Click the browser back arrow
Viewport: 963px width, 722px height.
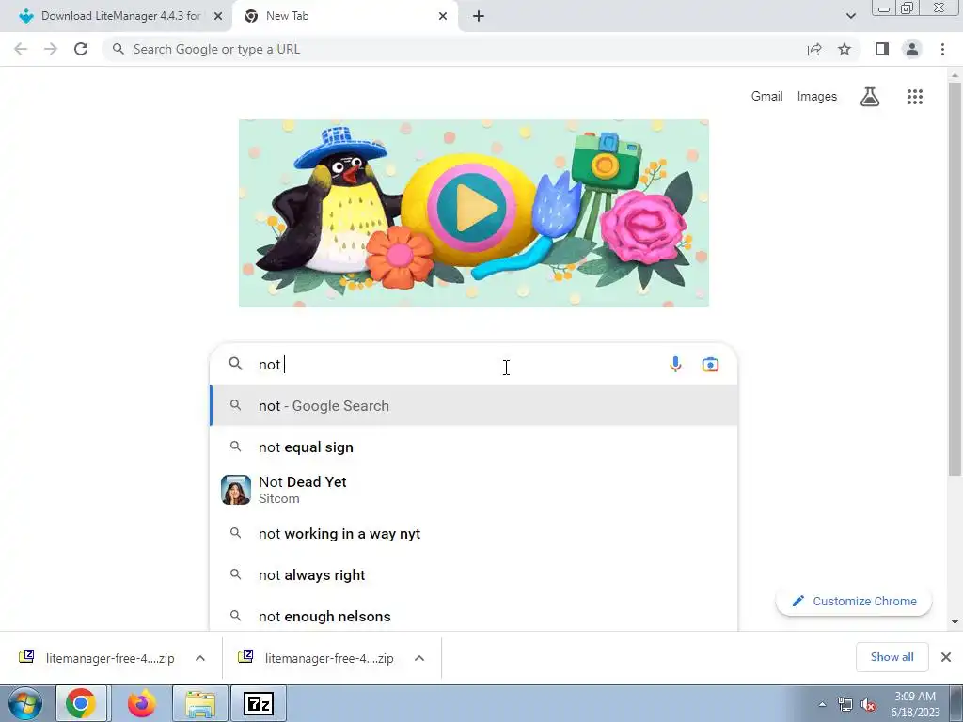(21, 49)
